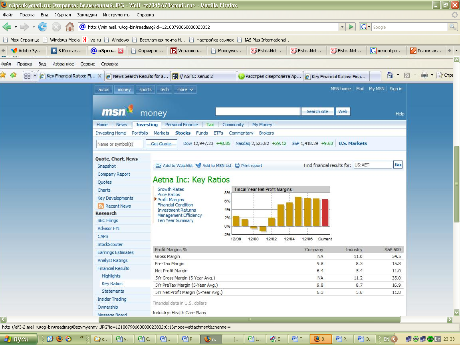Open the Print button dropdown arrow

432,75
